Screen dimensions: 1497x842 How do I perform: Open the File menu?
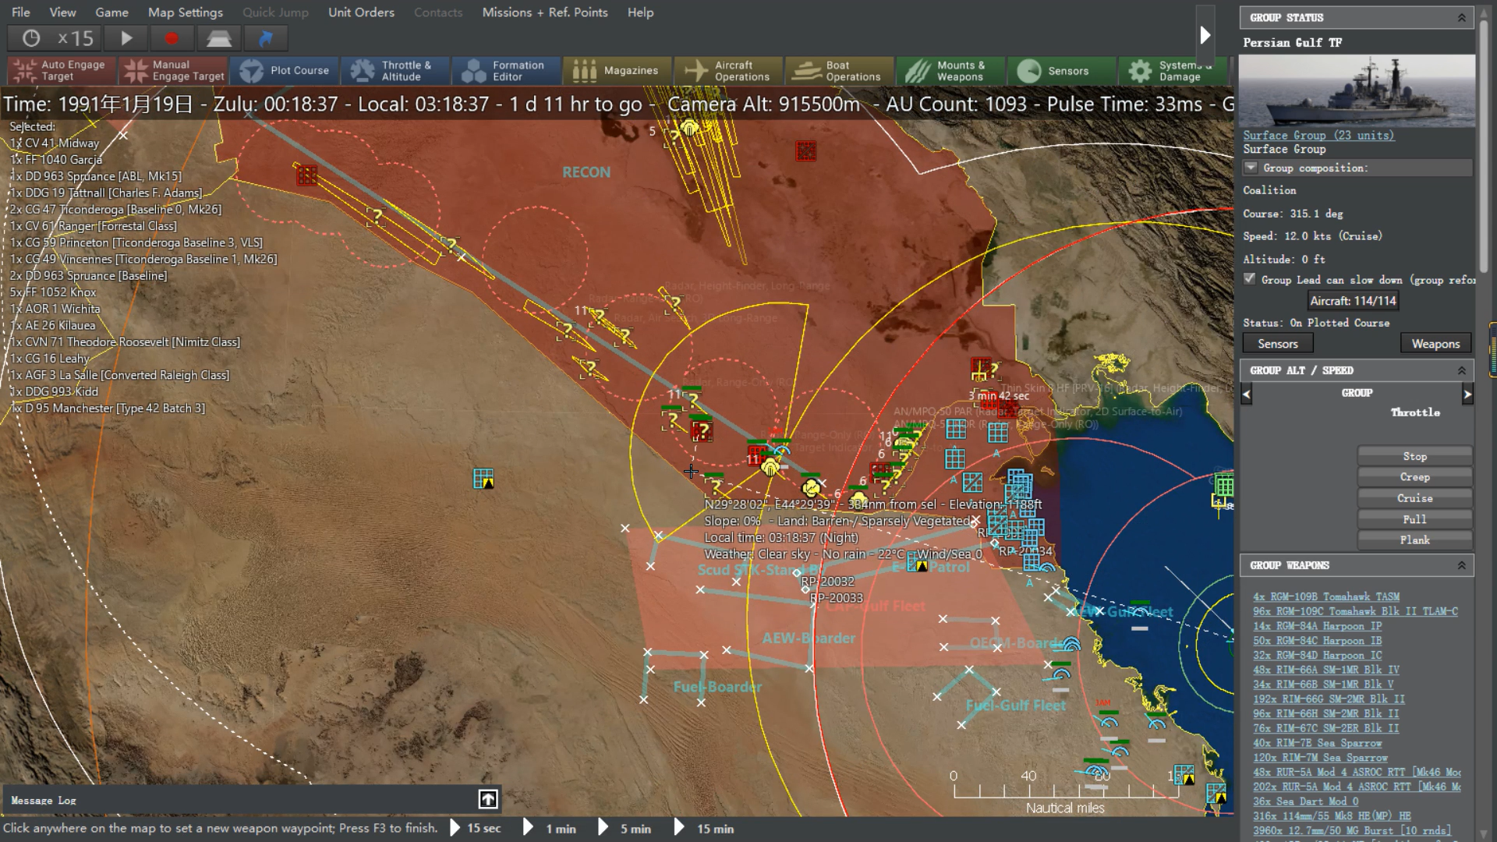pos(21,12)
